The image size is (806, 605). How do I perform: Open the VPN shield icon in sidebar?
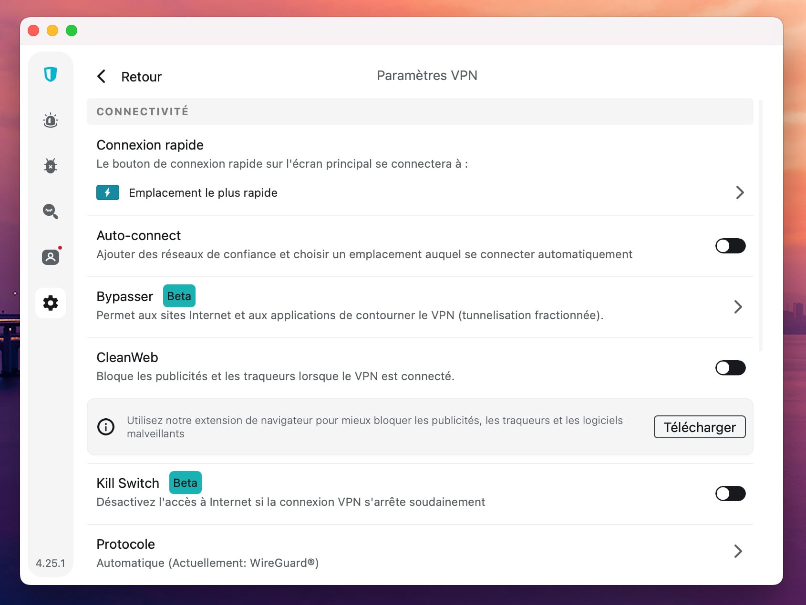click(51, 74)
